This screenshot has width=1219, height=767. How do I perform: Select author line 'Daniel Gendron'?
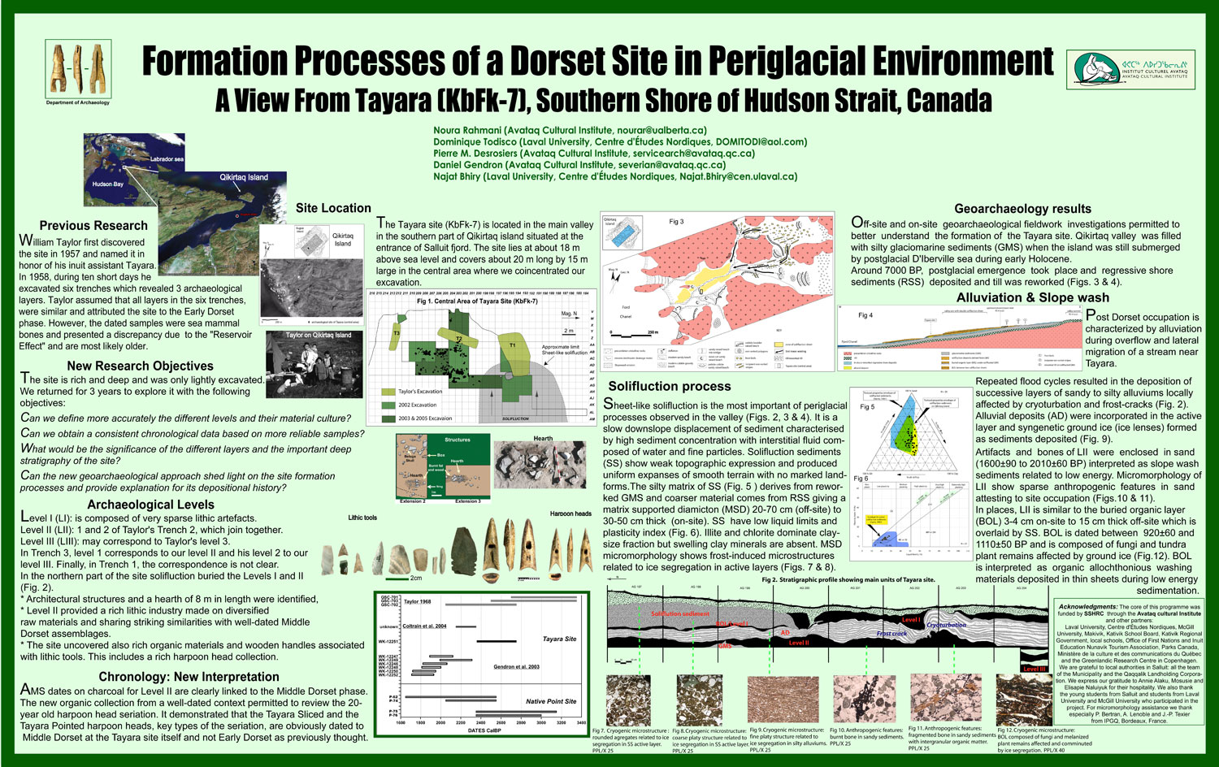pyautogui.click(x=579, y=164)
